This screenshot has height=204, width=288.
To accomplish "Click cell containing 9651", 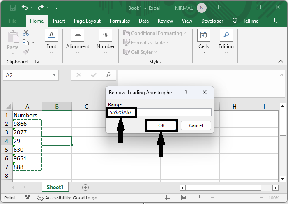I will click(x=28, y=158).
